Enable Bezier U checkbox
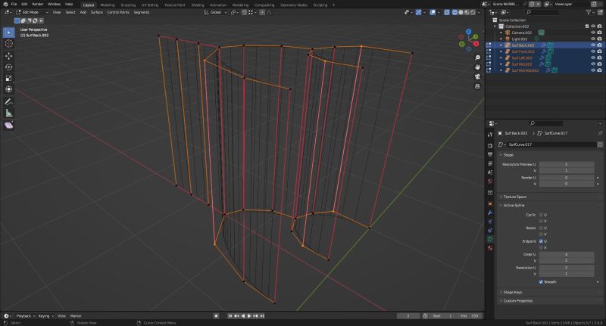The height and width of the screenshot is (326, 606). click(541, 228)
